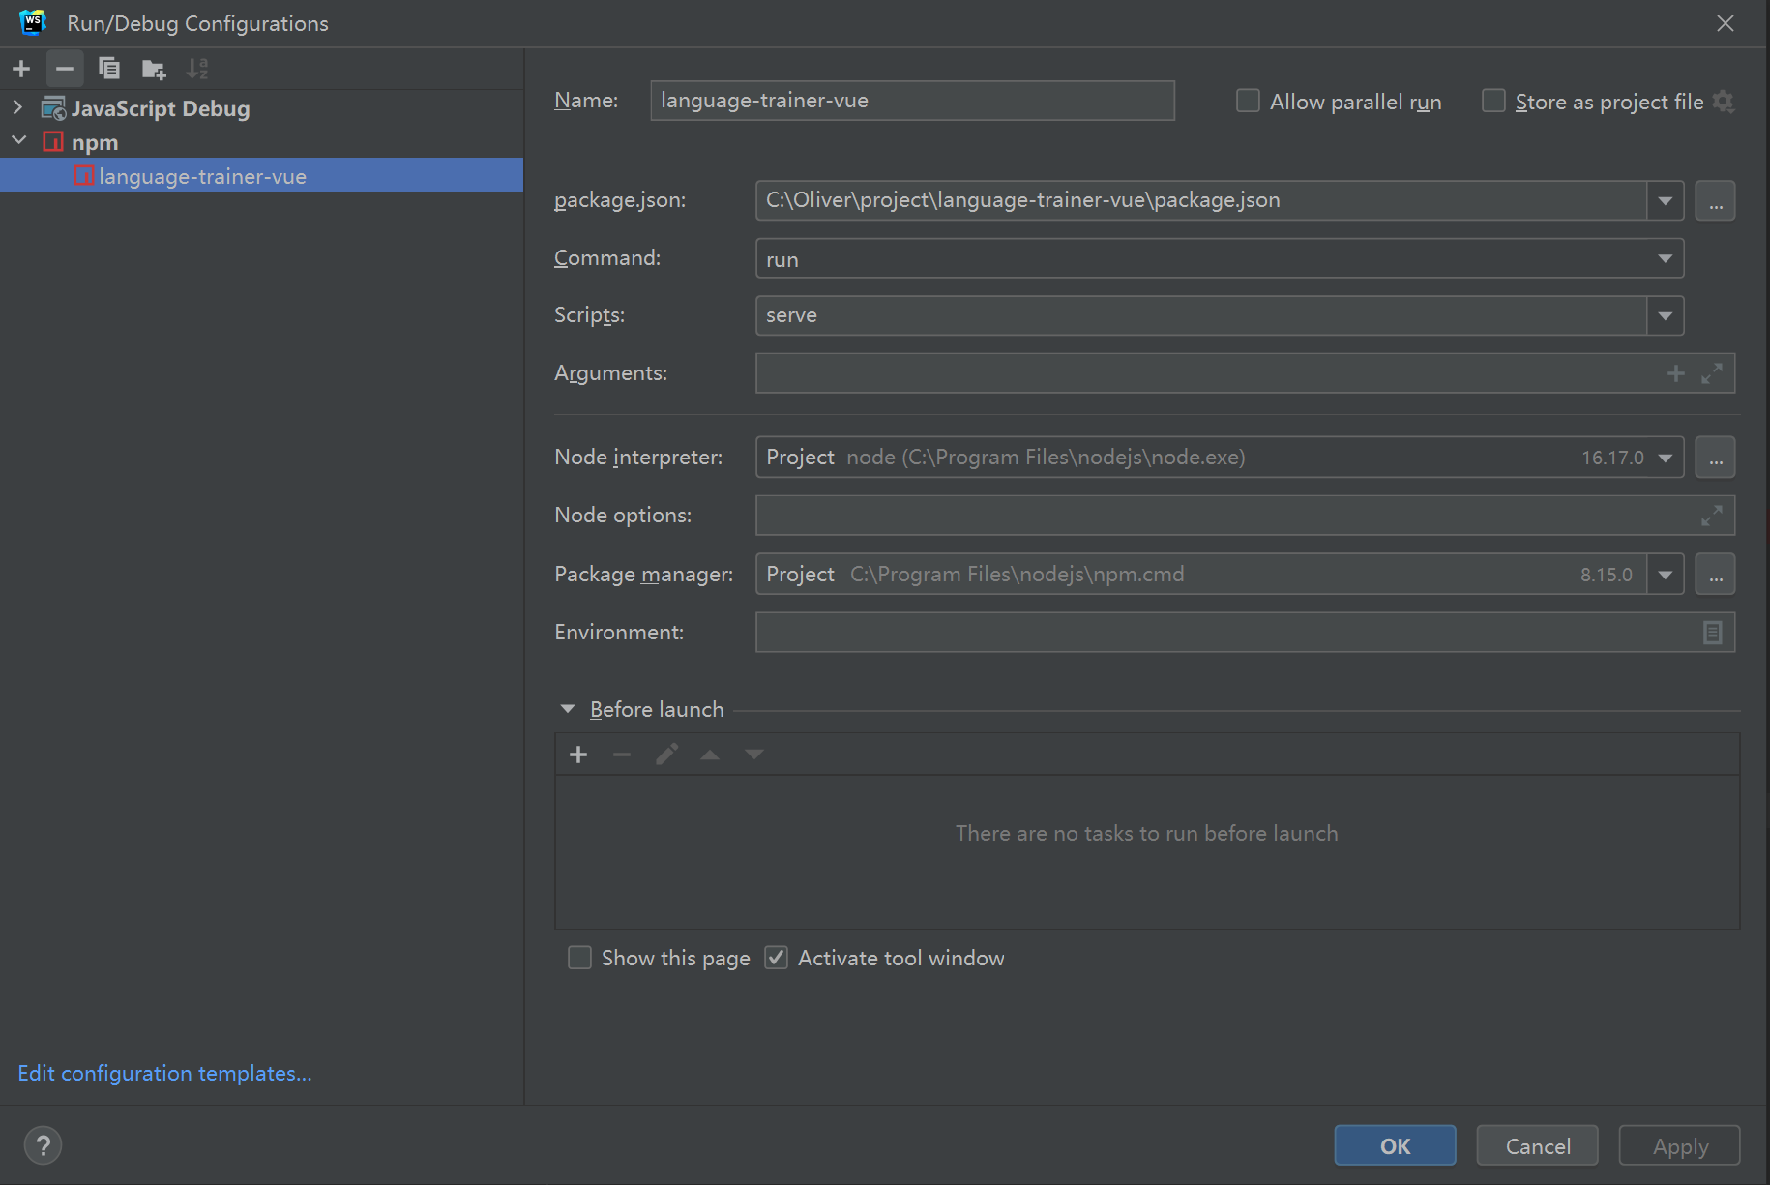Click the Name input field

coord(912,101)
